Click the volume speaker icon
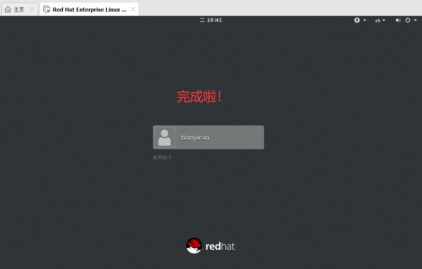Screen dimensions: 422x269 pyautogui.click(x=398, y=20)
